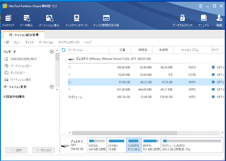Refresh the partition list

tap(63, 50)
